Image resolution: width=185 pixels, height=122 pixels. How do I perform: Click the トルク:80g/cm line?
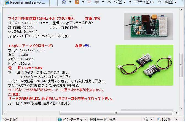coord(20,63)
